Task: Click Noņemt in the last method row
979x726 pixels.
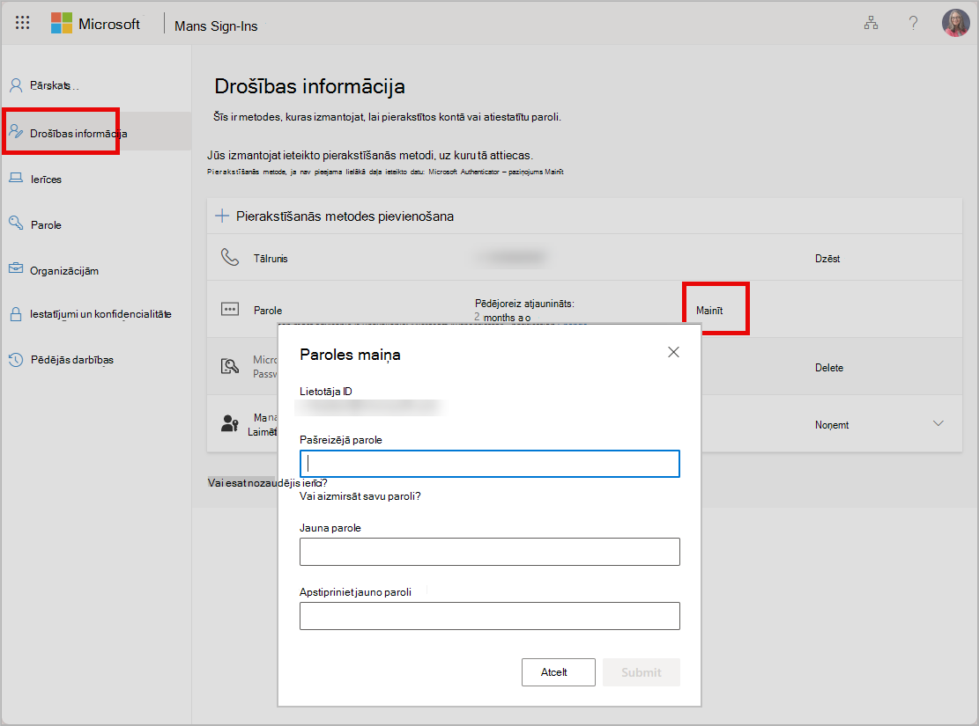Action: (832, 425)
